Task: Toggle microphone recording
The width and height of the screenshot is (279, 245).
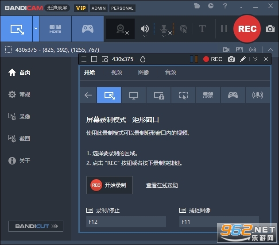Action: tap(164, 28)
